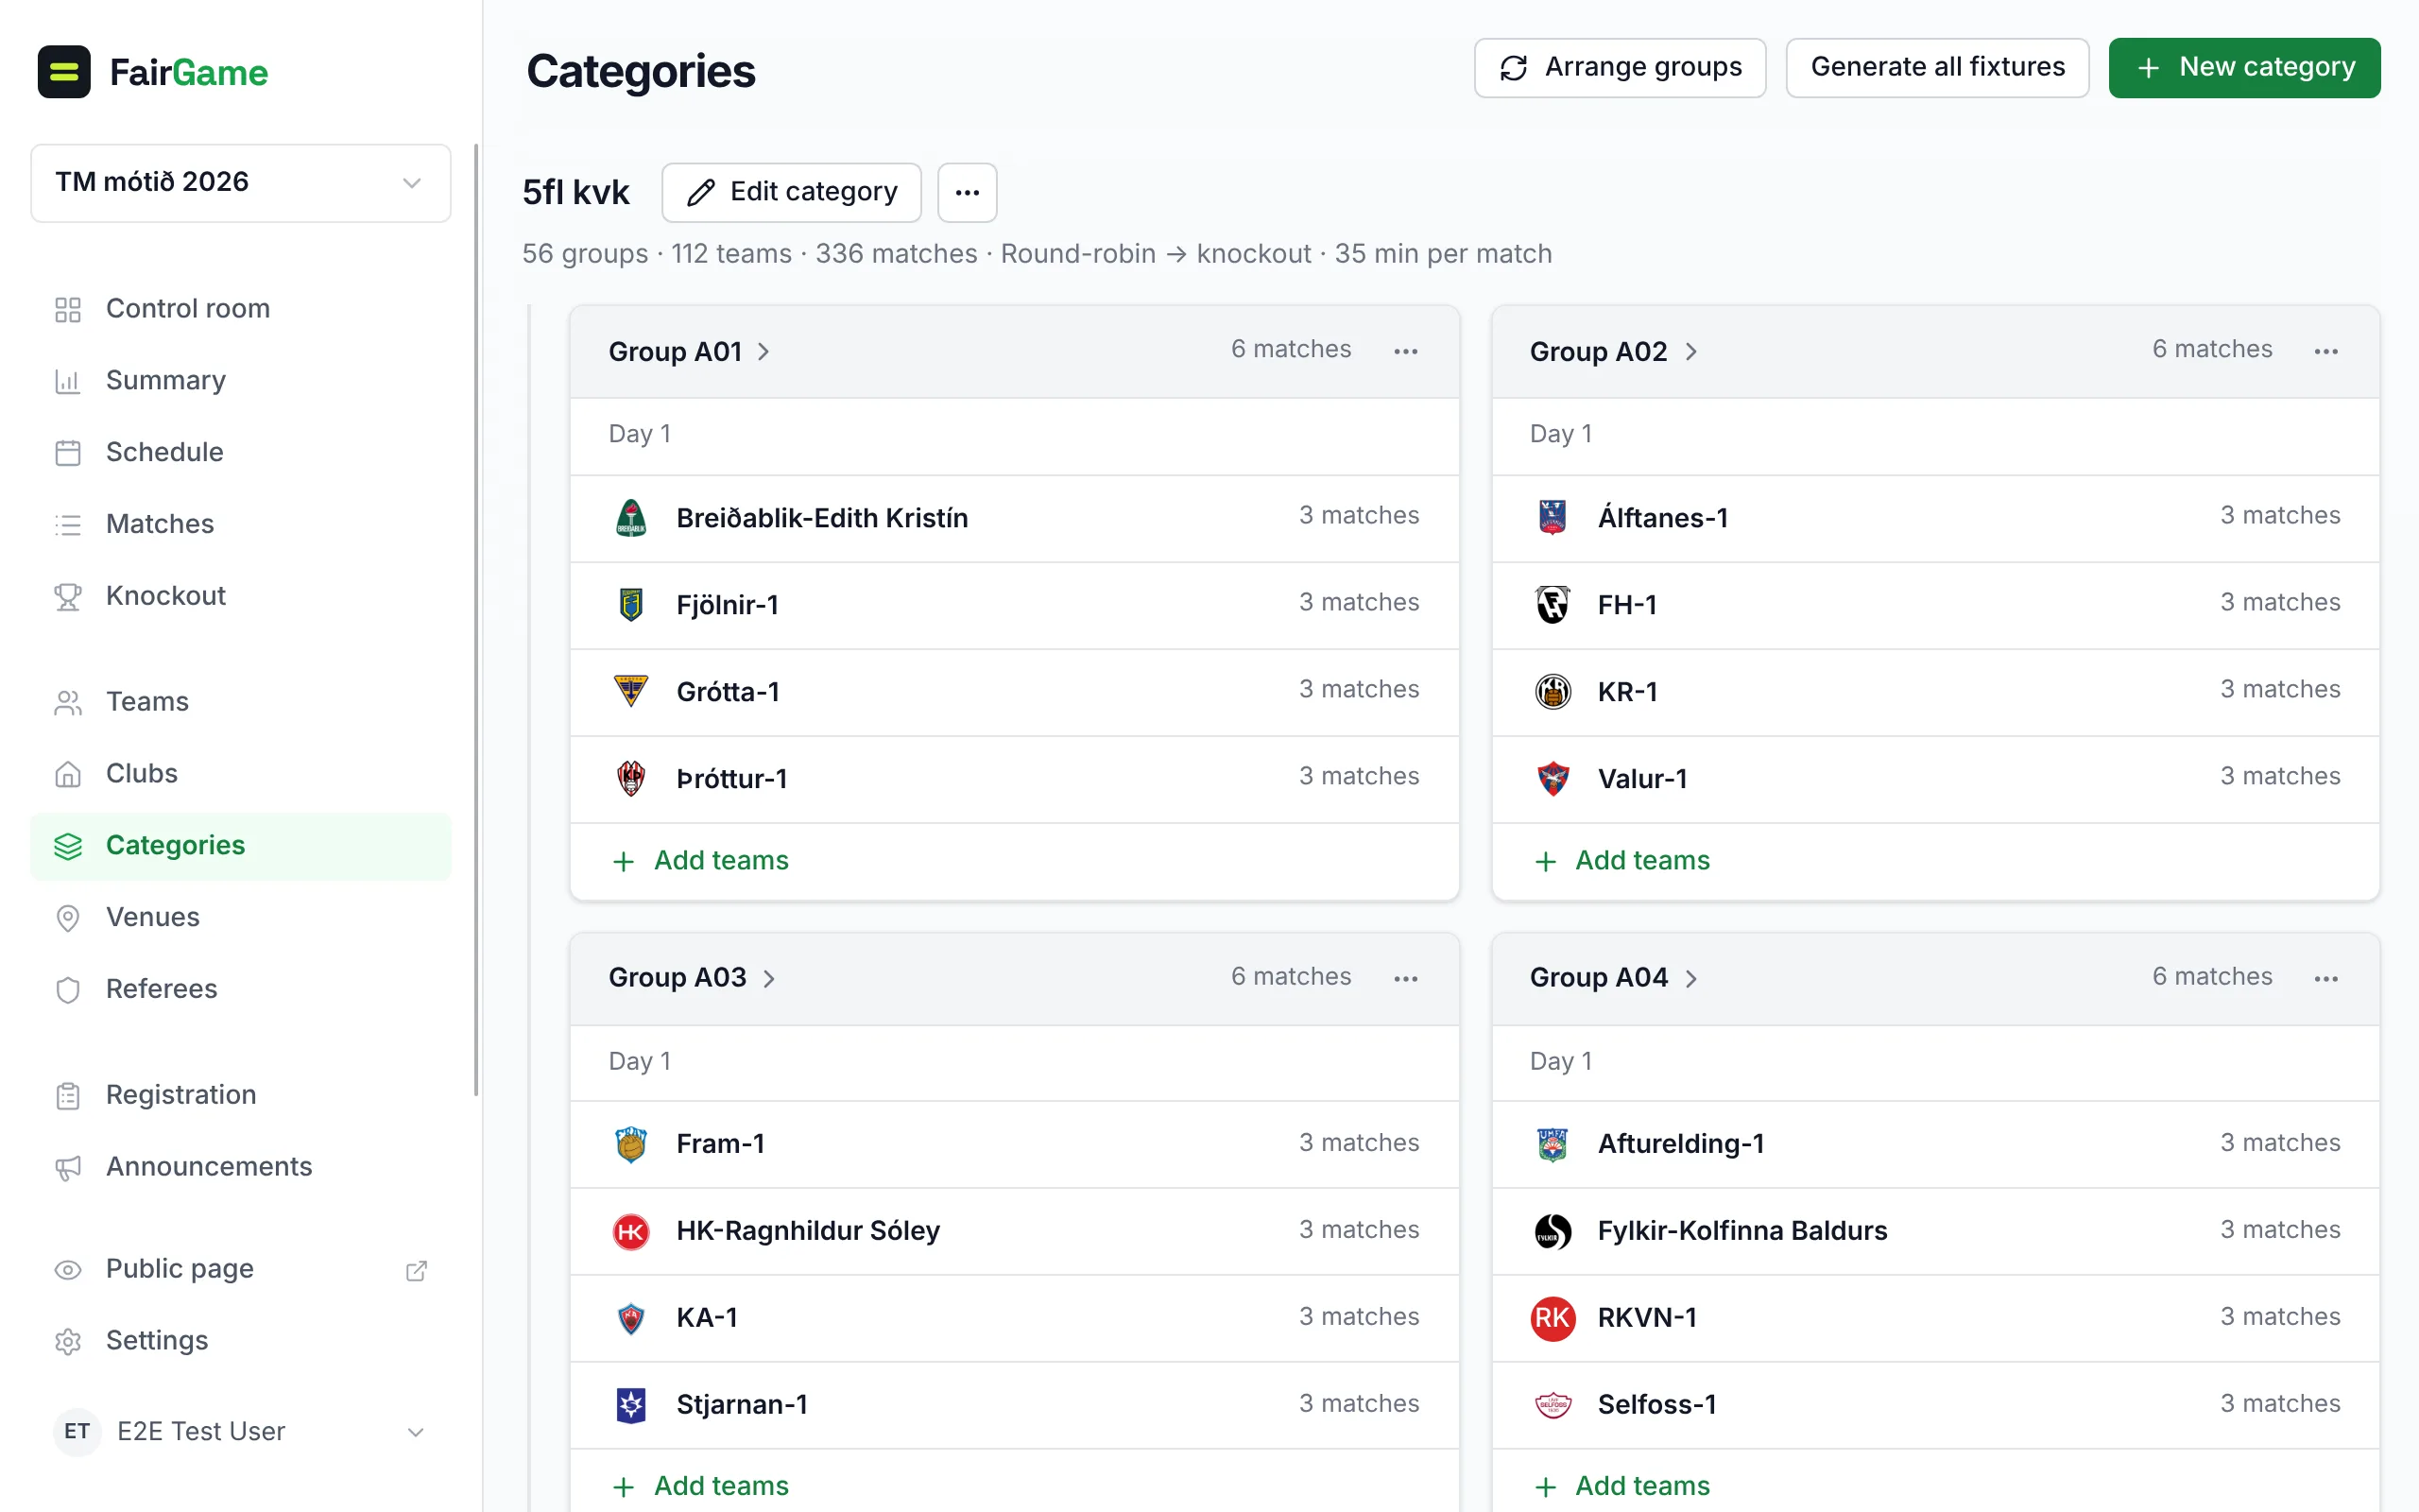Create a New category
This screenshot has width=2419, height=1512.
point(2244,68)
